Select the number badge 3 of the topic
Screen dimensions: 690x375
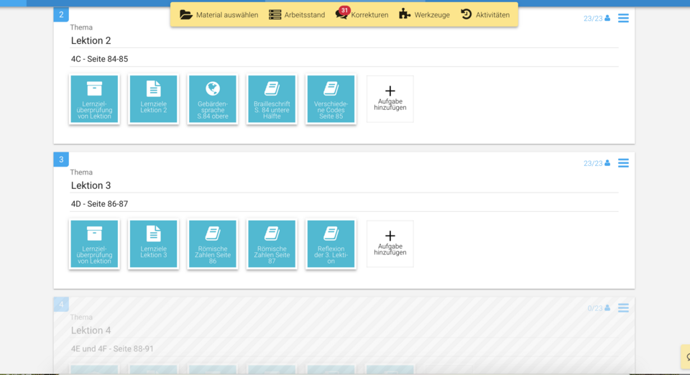(x=61, y=159)
